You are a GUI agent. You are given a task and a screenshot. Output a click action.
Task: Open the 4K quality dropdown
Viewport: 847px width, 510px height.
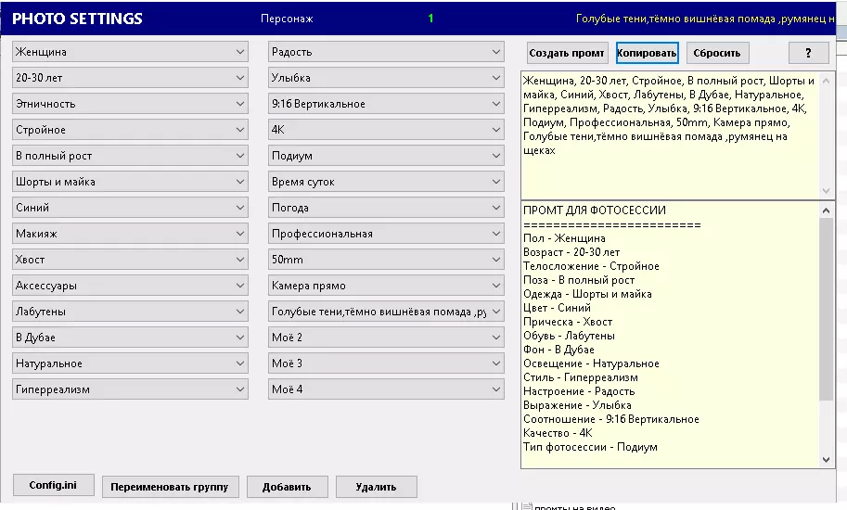tap(386, 130)
